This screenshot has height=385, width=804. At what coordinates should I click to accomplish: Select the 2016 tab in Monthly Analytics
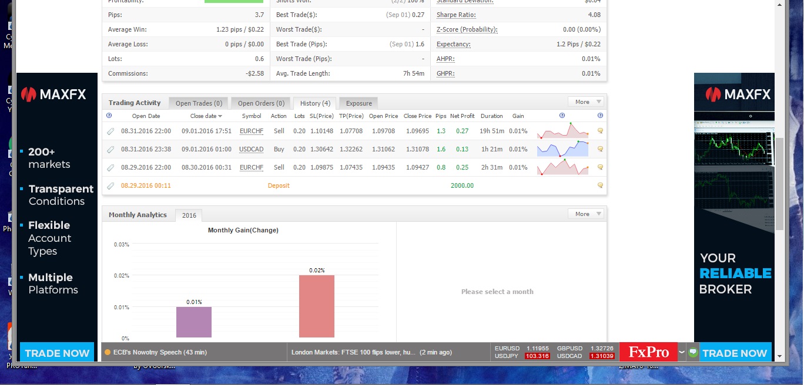(x=189, y=215)
